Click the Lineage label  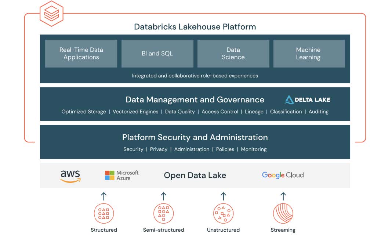coord(254,112)
